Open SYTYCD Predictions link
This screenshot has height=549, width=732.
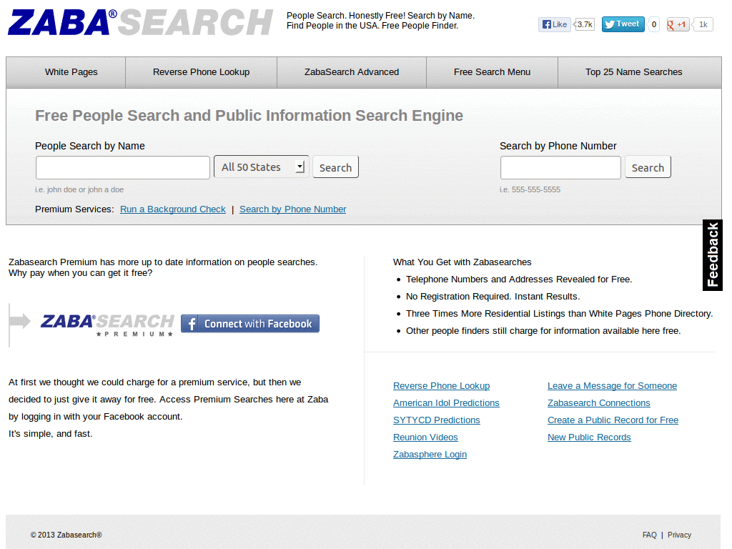point(436,420)
